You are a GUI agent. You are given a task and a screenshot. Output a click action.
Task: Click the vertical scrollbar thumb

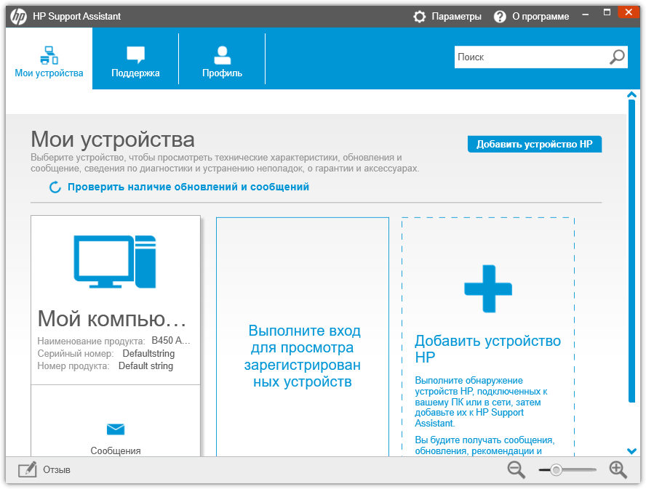(631, 250)
